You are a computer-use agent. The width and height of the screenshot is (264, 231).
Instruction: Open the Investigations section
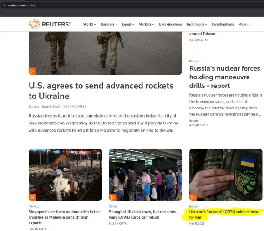(223, 24)
